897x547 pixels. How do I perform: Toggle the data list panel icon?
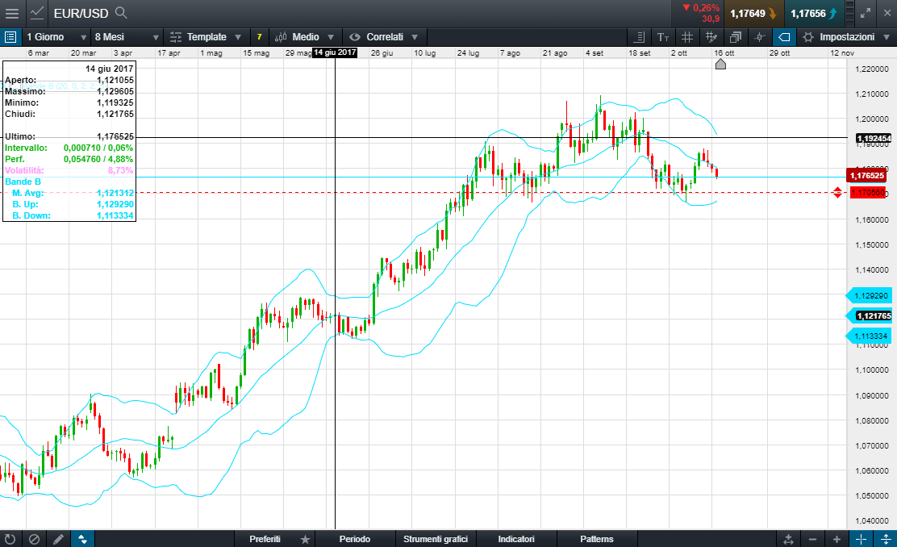click(x=10, y=37)
